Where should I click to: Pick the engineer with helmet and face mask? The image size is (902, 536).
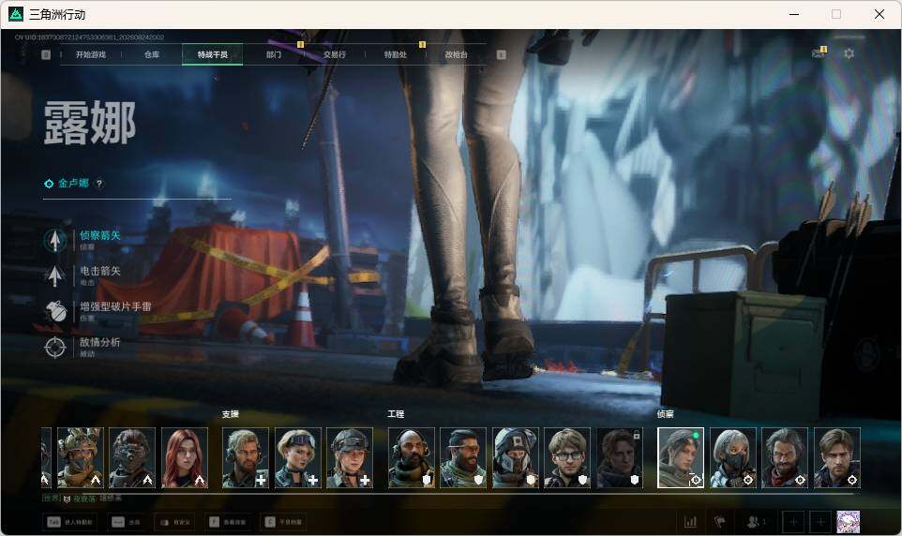click(x=516, y=458)
